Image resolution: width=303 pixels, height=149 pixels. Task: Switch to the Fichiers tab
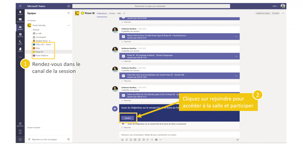[x=112, y=13]
